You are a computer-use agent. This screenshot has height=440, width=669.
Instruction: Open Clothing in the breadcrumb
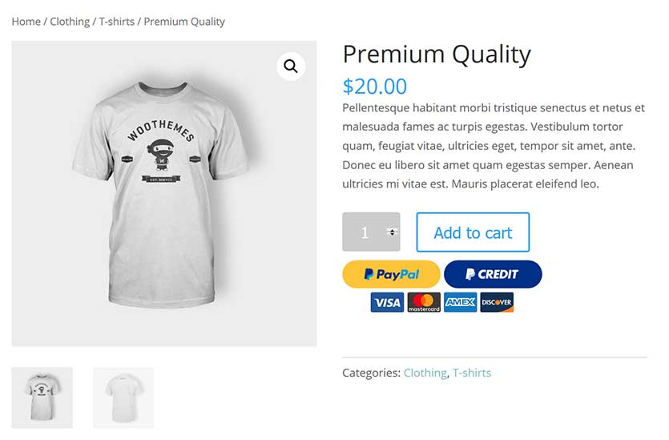70,22
